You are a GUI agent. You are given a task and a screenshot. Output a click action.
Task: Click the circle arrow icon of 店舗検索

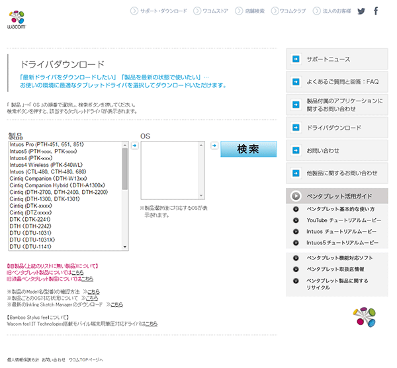239,11
